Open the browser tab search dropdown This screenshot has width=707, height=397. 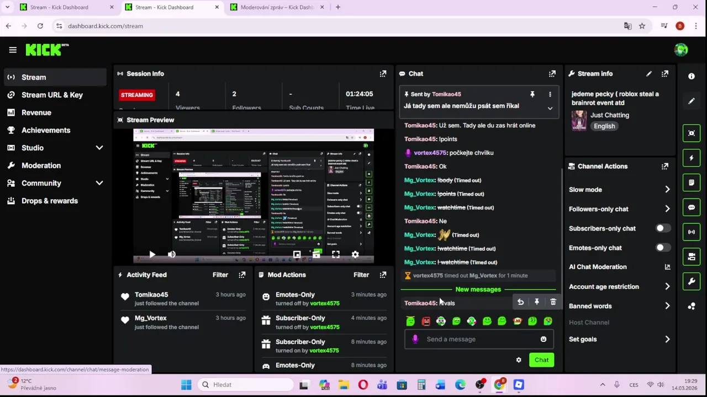pos(7,7)
